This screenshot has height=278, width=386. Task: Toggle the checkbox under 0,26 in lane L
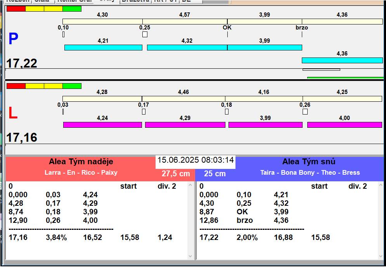coord(305,112)
